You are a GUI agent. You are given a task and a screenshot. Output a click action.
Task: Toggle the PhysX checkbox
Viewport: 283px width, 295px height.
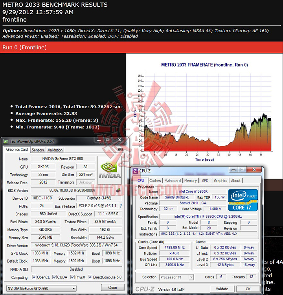72,277
